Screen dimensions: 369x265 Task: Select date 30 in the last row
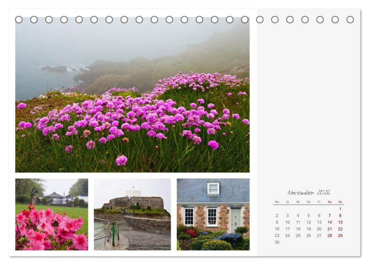[277, 242]
